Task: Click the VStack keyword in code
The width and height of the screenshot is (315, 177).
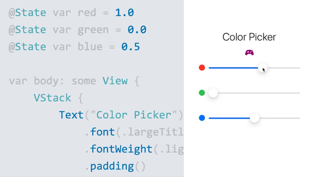Action: coord(52,98)
